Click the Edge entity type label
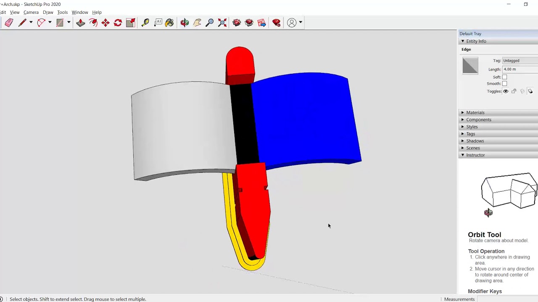The height and width of the screenshot is (302, 538). point(466,49)
